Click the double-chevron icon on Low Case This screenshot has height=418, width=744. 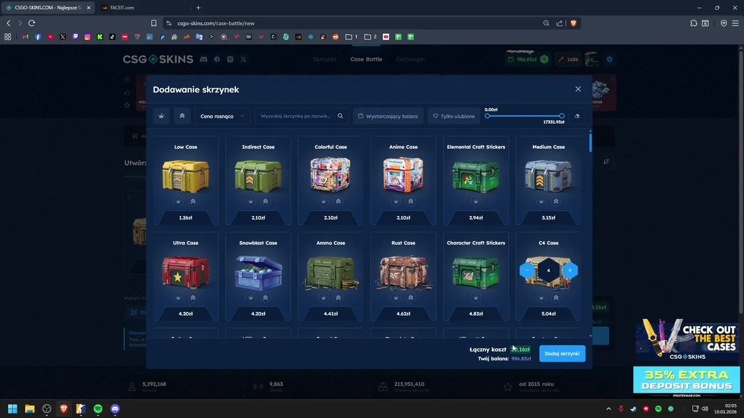point(193,201)
